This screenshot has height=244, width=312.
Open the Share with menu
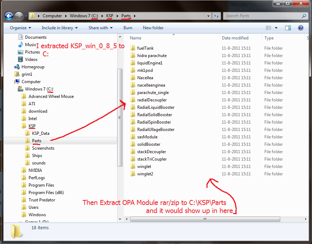tap(101, 28)
